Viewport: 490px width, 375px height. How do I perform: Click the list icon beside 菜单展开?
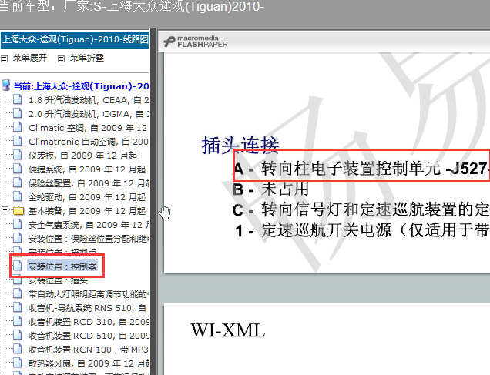click(4, 59)
